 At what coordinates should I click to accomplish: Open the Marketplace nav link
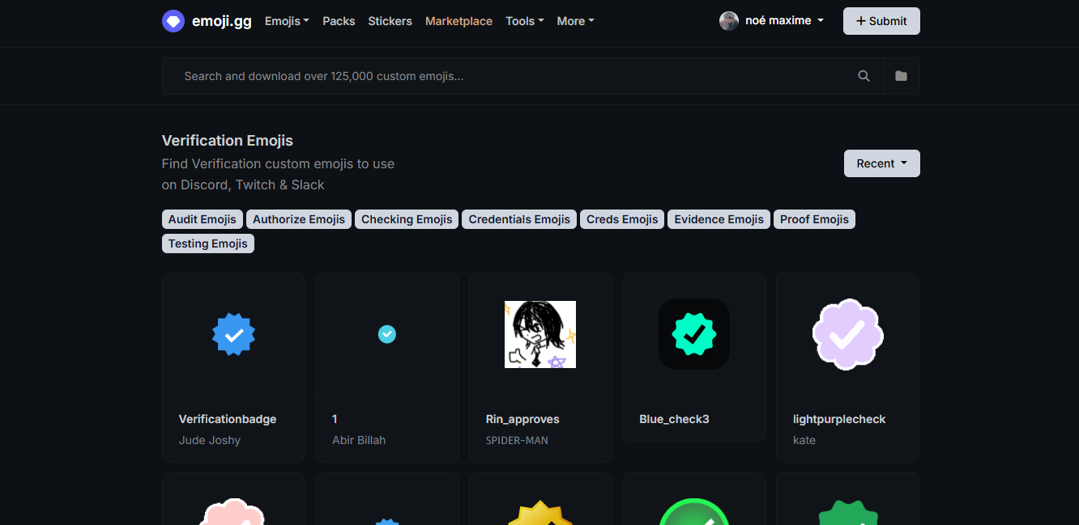pos(458,21)
